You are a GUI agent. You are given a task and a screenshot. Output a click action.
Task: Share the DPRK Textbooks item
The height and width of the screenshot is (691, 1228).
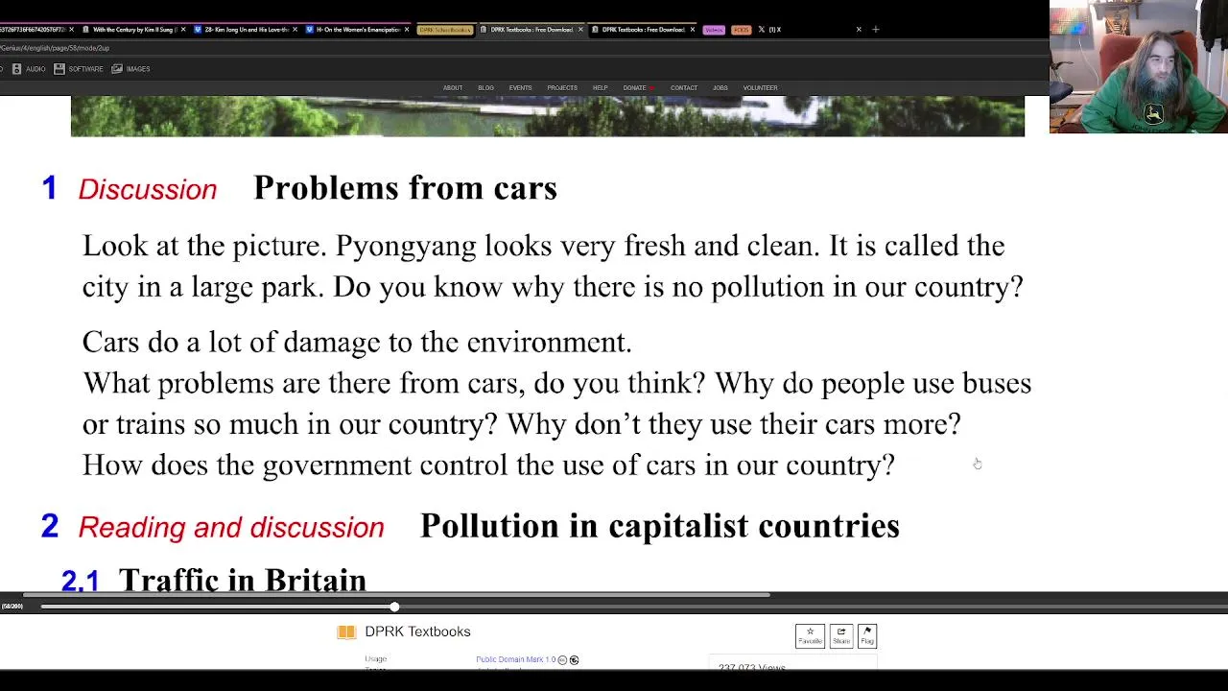[840, 636]
